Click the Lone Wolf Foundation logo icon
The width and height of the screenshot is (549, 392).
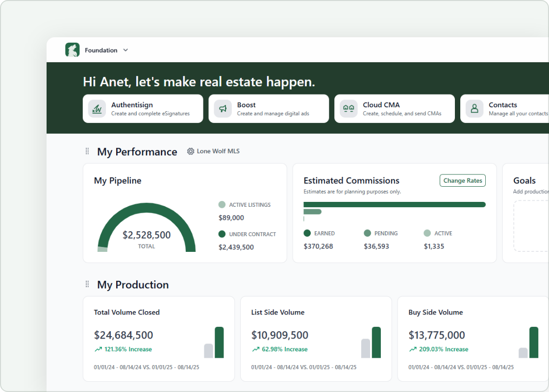click(73, 50)
